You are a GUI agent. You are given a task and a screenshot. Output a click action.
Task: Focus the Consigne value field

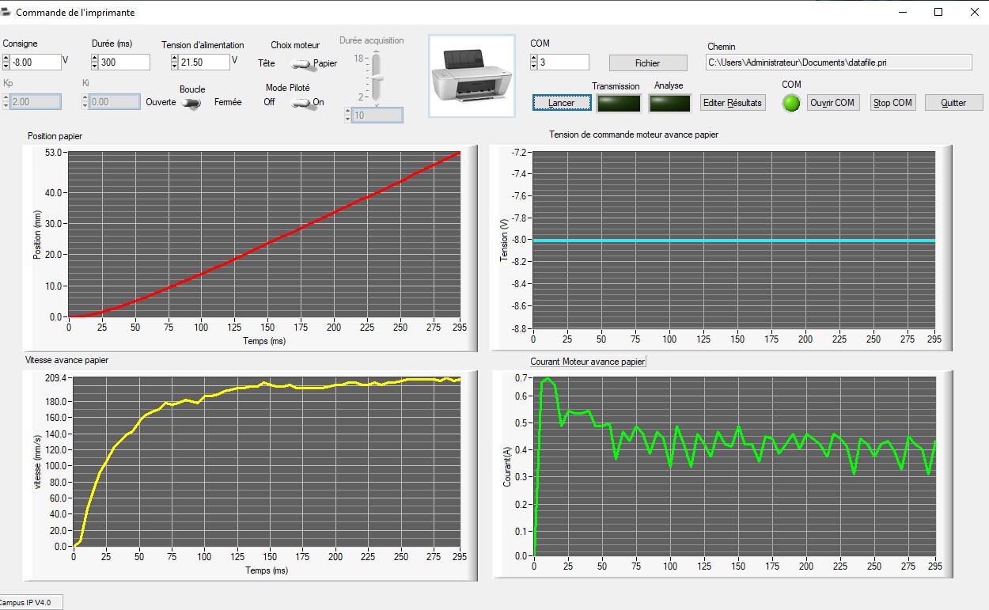coord(36,62)
